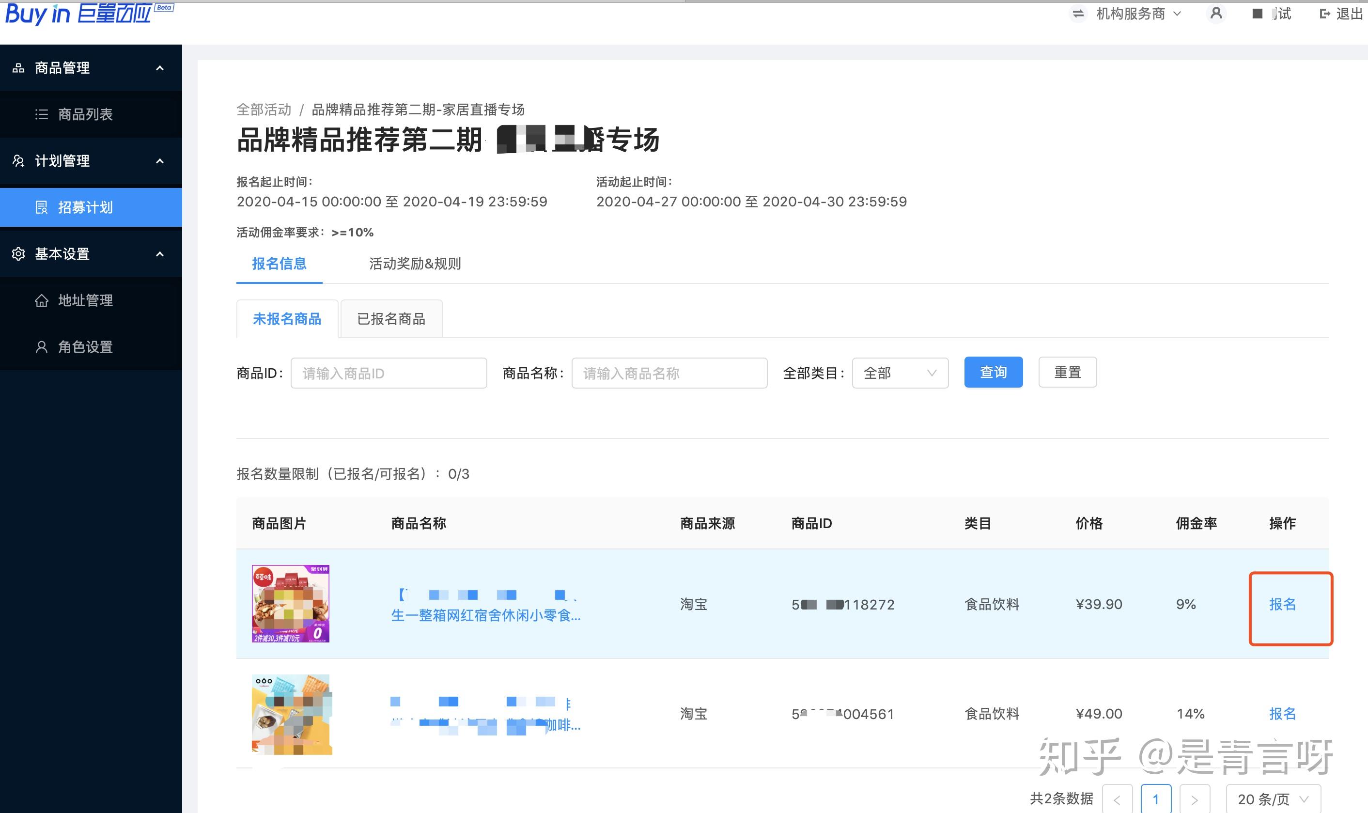Click the 退出 logout icon
This screenshot has height=813, width=1368.
pyautogui.click(x=1325, y=14)
